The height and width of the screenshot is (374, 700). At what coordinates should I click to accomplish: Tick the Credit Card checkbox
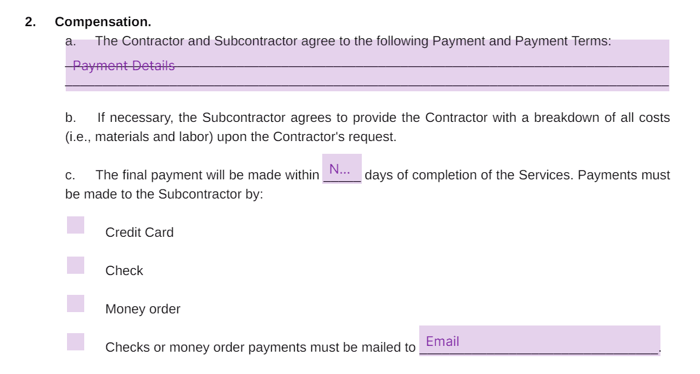[75, 225]
